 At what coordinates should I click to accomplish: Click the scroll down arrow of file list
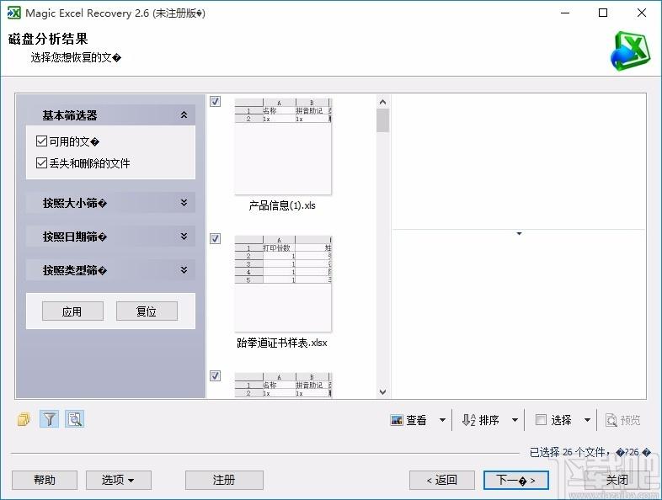[382, 392]
